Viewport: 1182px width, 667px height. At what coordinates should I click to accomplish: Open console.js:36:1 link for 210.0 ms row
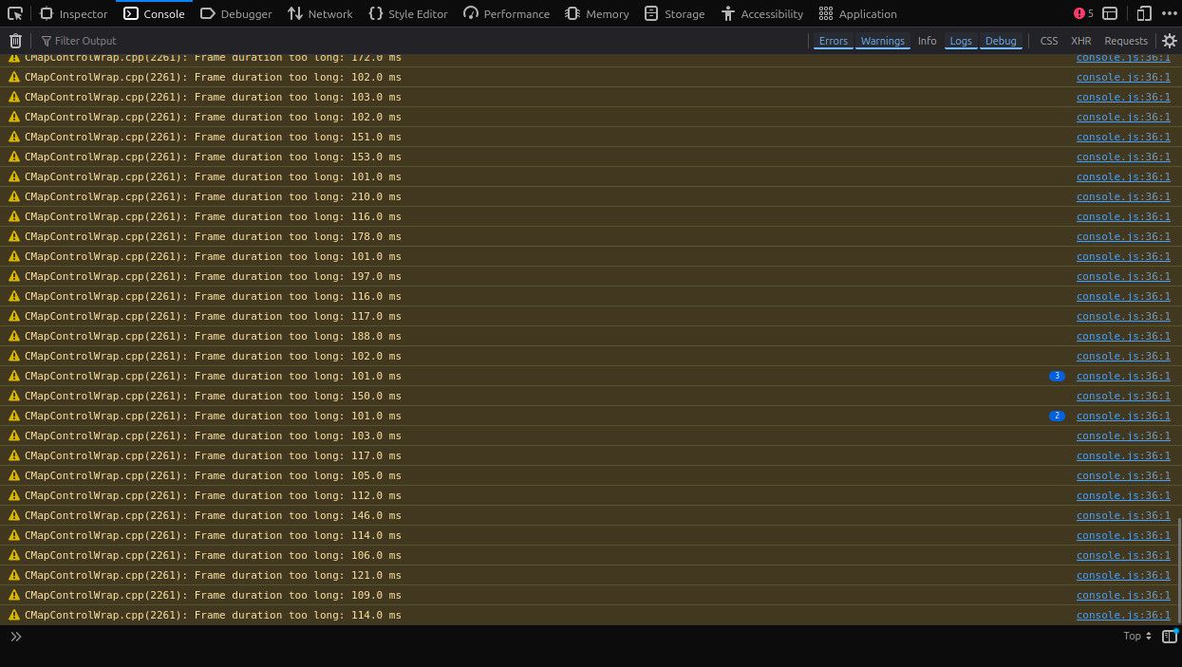(1123, 196)
